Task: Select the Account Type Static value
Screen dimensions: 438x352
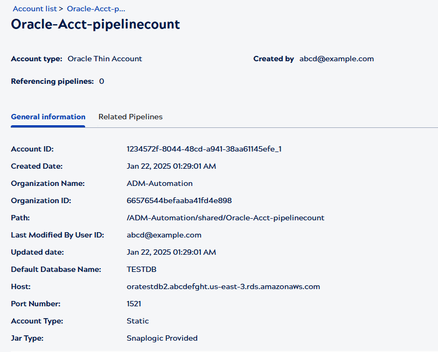Action: point(138,321)
